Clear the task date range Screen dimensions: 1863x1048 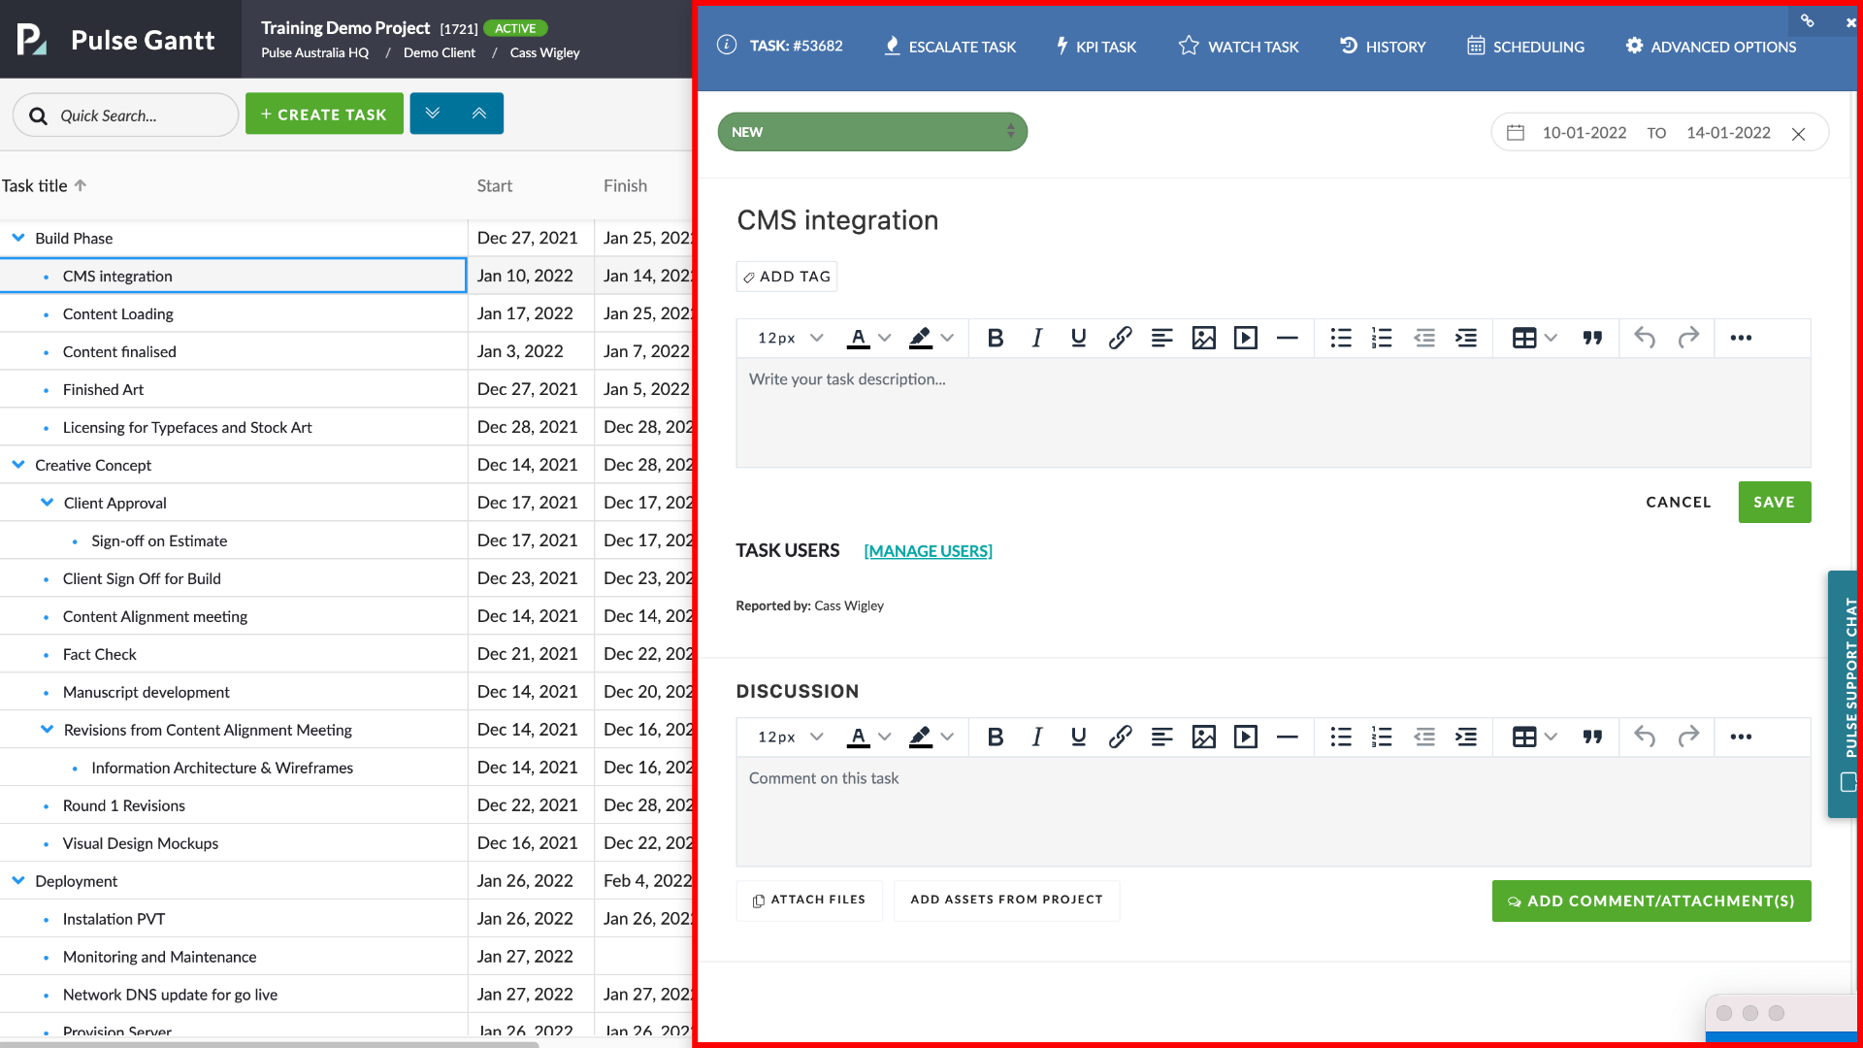point(1798,134)
